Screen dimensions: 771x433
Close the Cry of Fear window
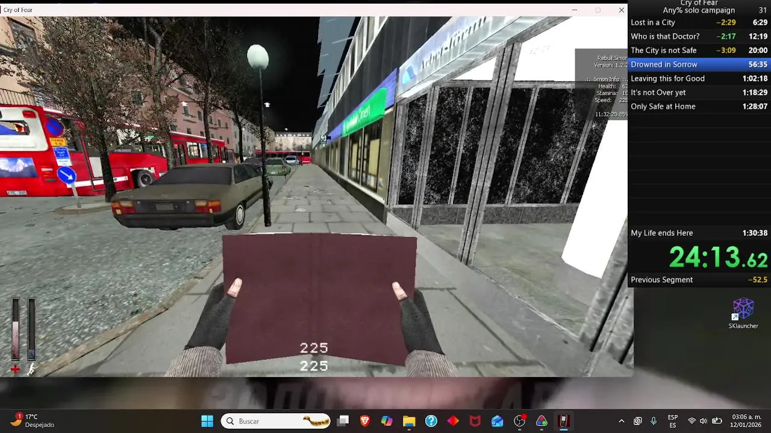click(621, 10)
